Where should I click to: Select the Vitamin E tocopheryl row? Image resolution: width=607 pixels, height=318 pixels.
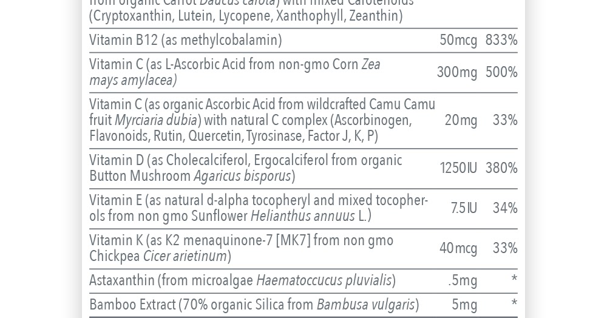coord(303,209)
